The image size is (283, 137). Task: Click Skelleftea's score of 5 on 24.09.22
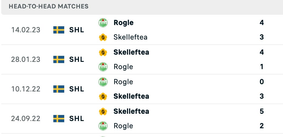tap(262, 111)
